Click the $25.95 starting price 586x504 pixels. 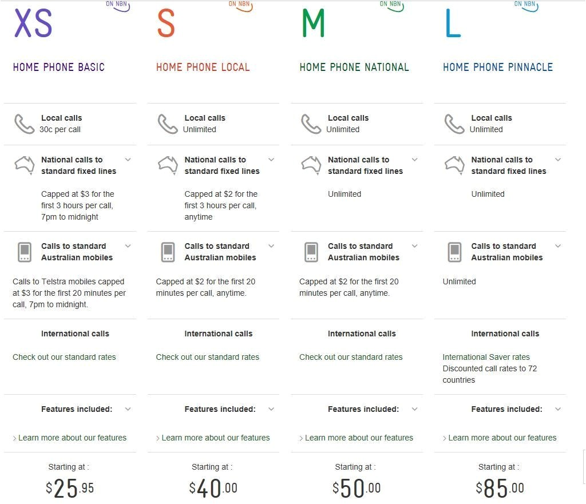click(70, 488)
